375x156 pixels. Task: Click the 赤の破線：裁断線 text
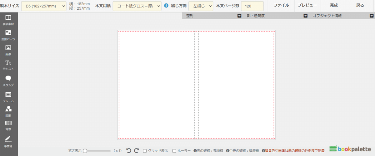click(210, 151)
